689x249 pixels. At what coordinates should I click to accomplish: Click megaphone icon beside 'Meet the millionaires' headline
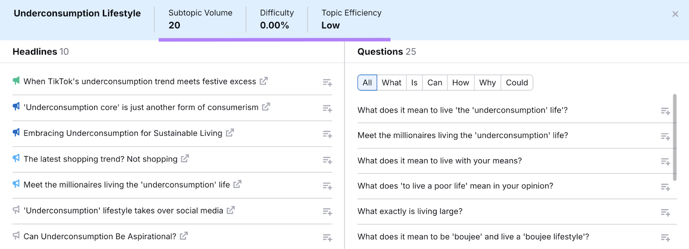point(16,184)
